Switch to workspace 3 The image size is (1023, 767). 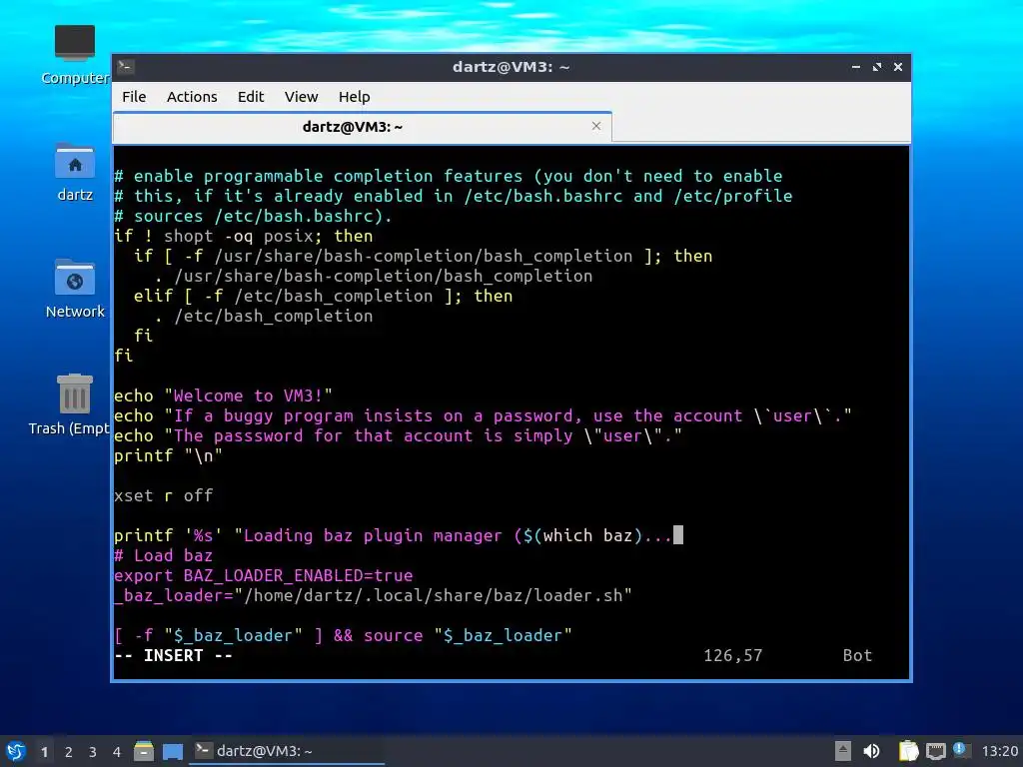[93, 752]
